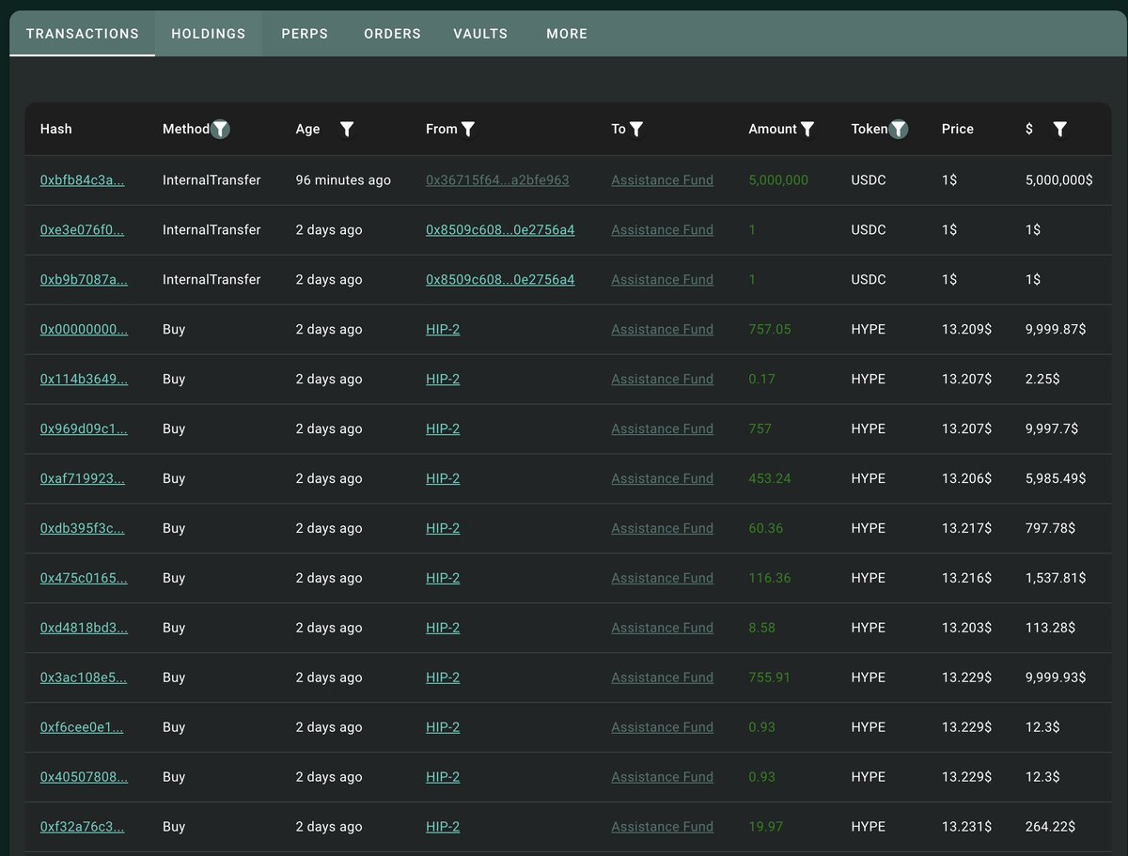Open transaction hash 0xe3e076f0...
The height and width of the screenshot is (856, 1128).
pos(83,230)
